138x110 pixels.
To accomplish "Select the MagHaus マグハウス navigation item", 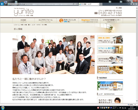I will tap(90, 21).
